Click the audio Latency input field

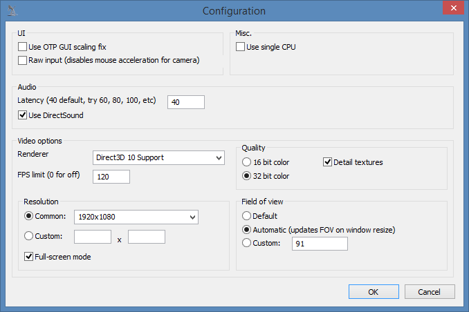(186, 102)
